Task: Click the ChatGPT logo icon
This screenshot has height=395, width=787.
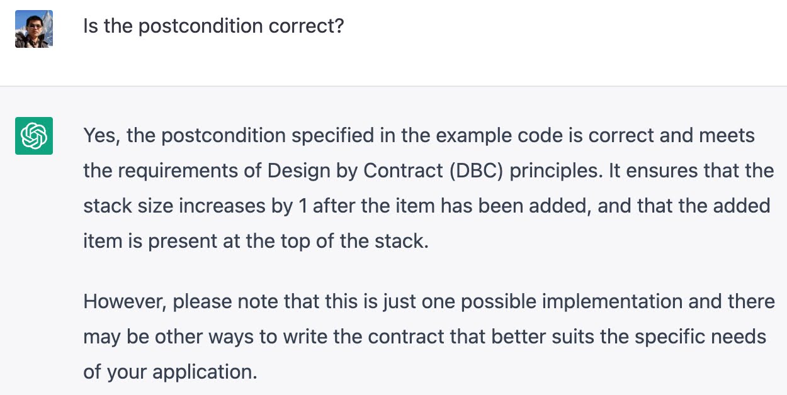Action: (x=34, y=136)
